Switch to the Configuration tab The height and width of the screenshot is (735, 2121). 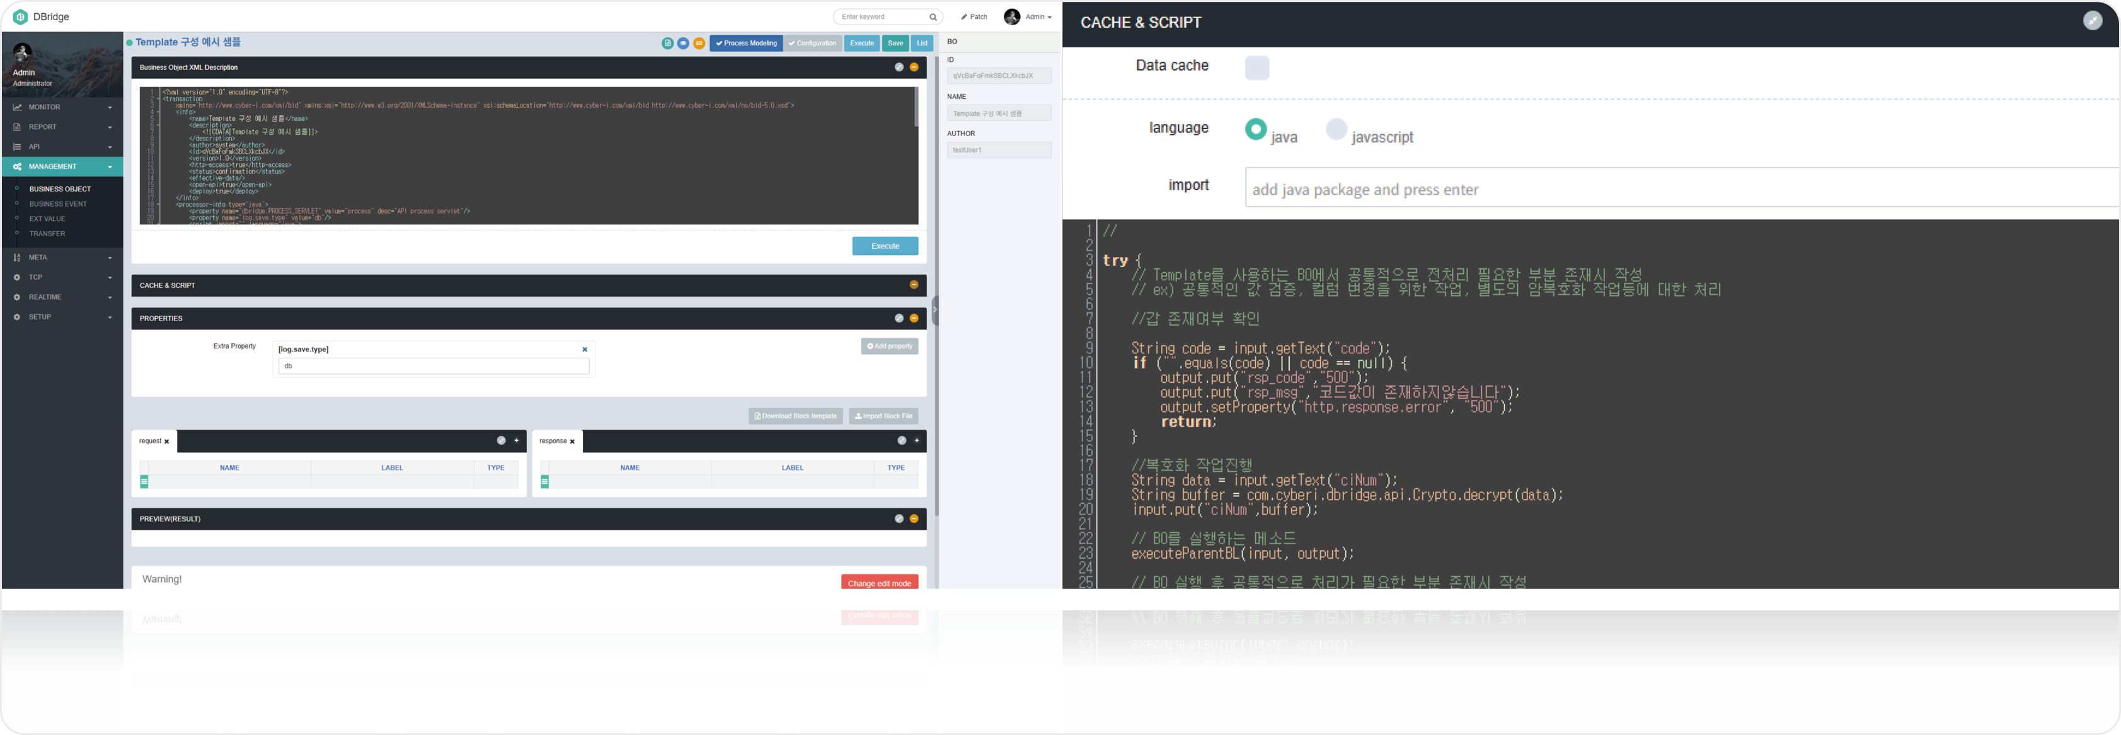812,43
